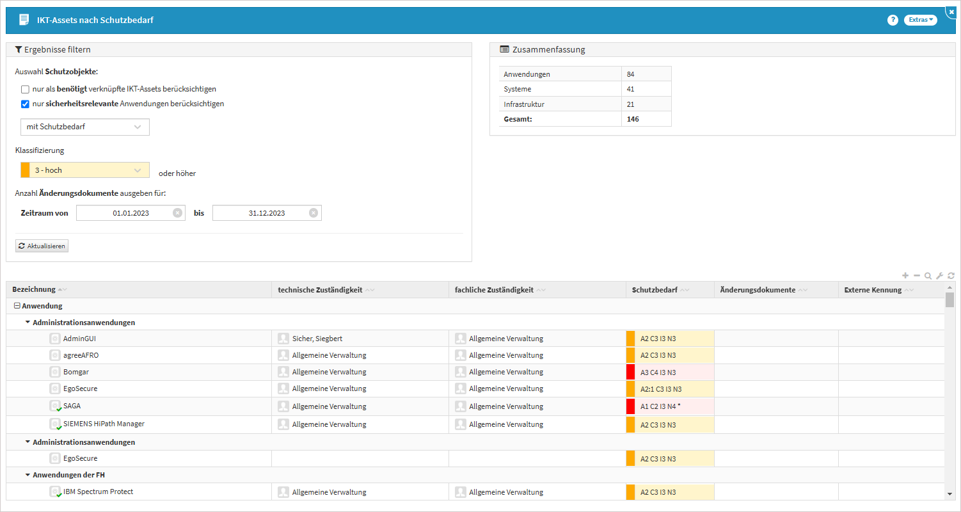
Task: Click 'A1 C2 I3 N4 *' protection value
Action: pos(660,406)
